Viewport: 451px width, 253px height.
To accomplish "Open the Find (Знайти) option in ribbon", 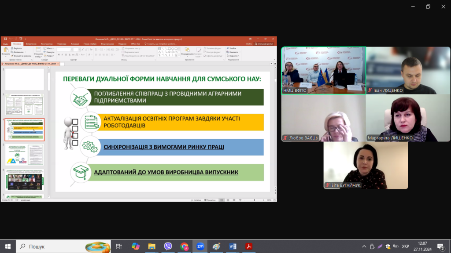I will coord(232,48).
